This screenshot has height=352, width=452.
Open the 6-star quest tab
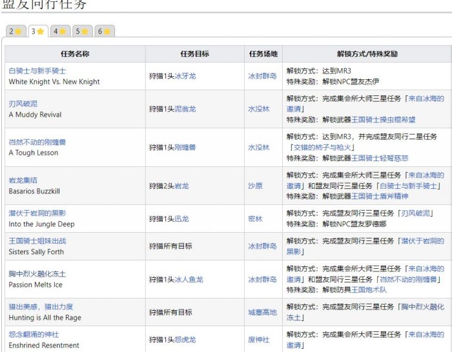tap(104, 31)
